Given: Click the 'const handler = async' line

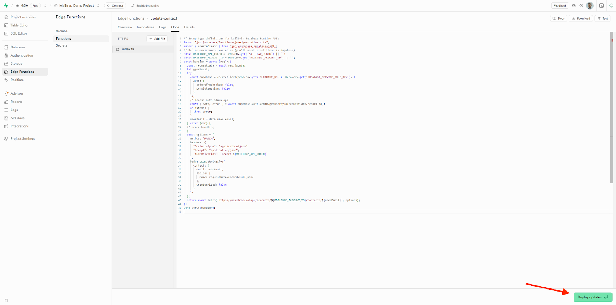Looking at the screenshot, I should coord(207,62).
